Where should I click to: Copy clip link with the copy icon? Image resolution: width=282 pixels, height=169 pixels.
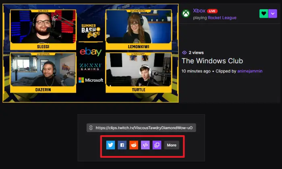(157, 145)
